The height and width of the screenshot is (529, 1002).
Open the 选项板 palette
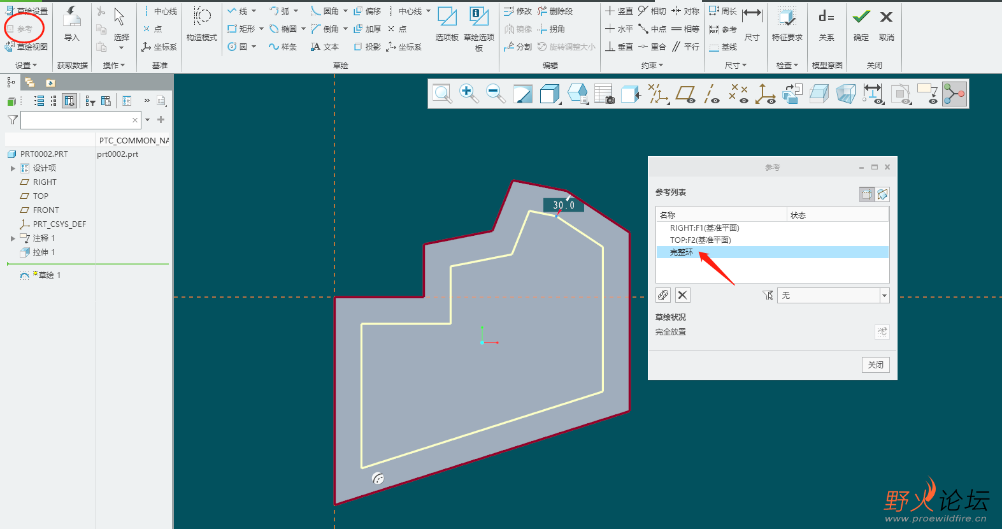447,24
